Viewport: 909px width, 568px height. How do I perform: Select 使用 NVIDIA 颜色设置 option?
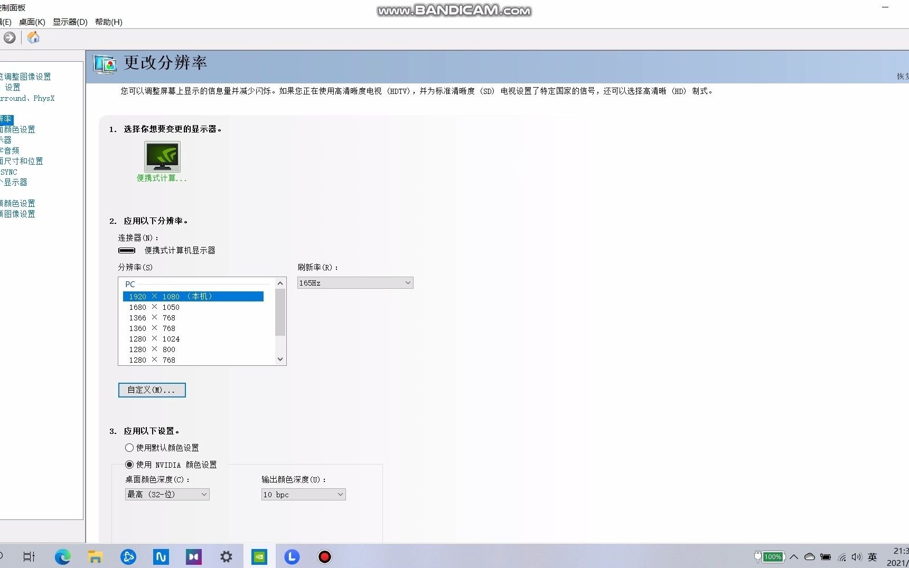coord(129,465)
